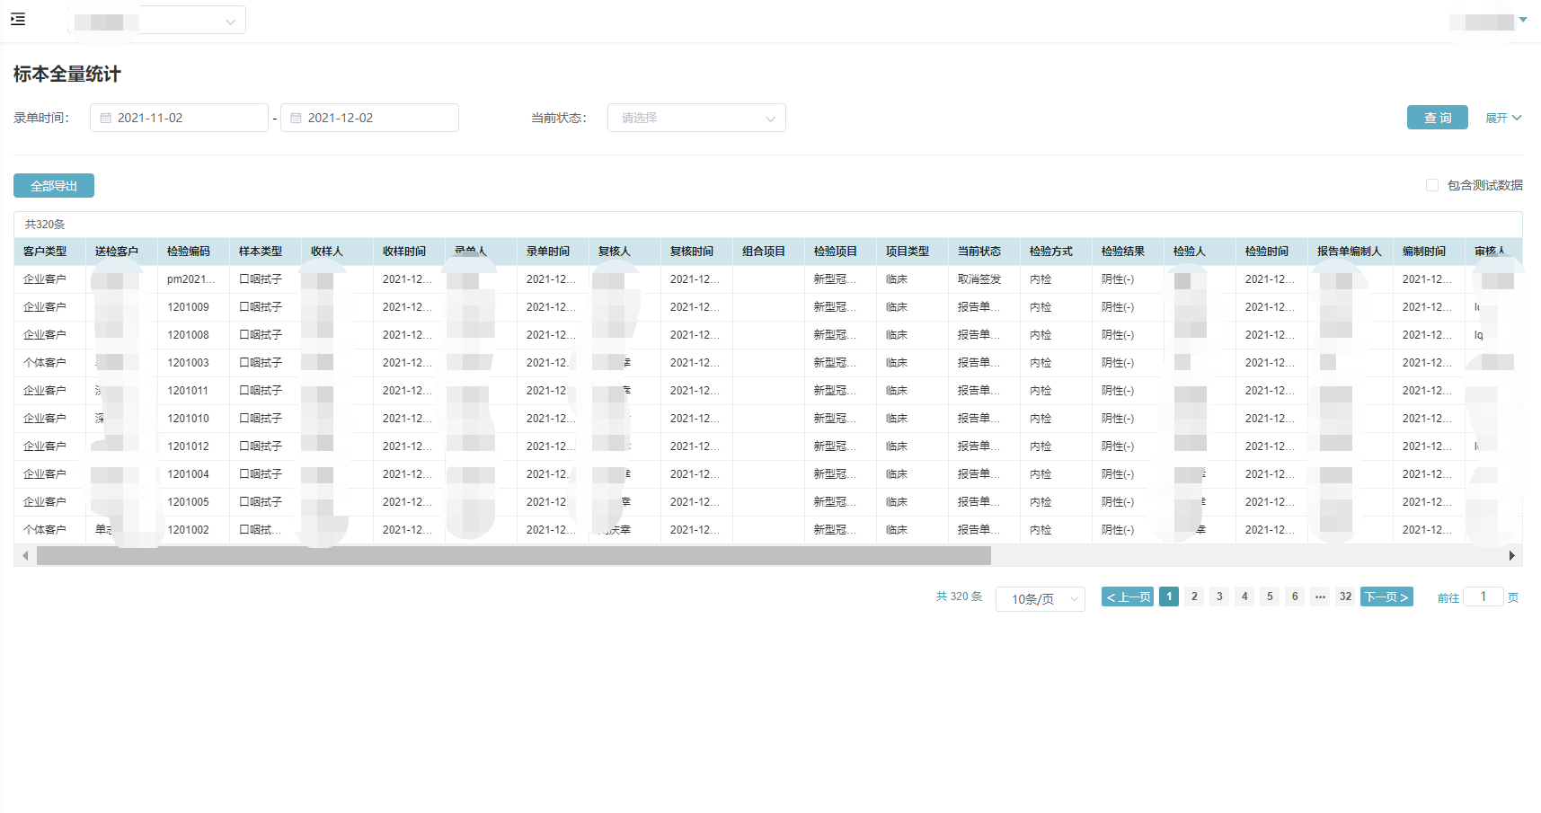This screenshot has height=813, width=1541.
Task: Open the user account menu arrow
Action: pos(1523,20)
